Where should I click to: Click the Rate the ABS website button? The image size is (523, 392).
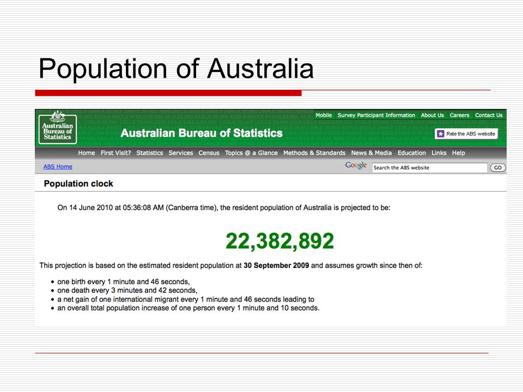(x=466, y=134)
